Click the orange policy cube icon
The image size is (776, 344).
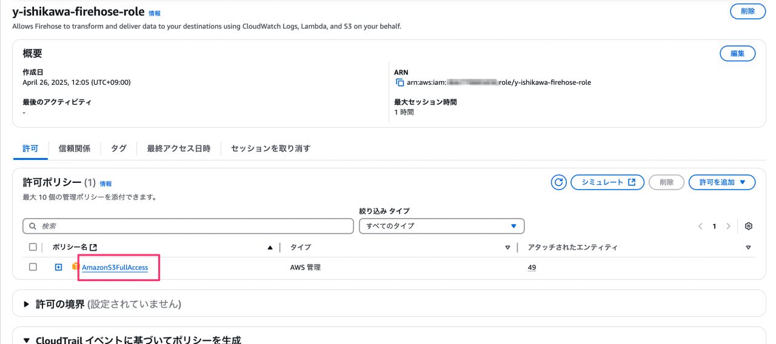(76, 266)
